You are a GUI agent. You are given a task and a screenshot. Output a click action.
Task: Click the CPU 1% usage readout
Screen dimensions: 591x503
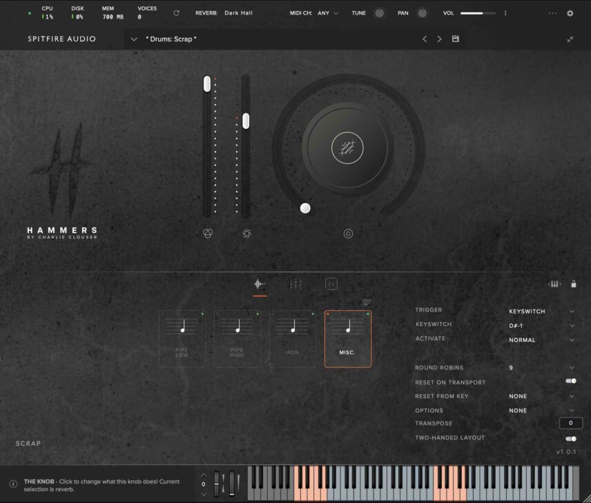(48, 17)
